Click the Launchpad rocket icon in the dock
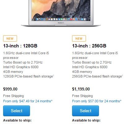The image size is (133, 124). point(39,19)
